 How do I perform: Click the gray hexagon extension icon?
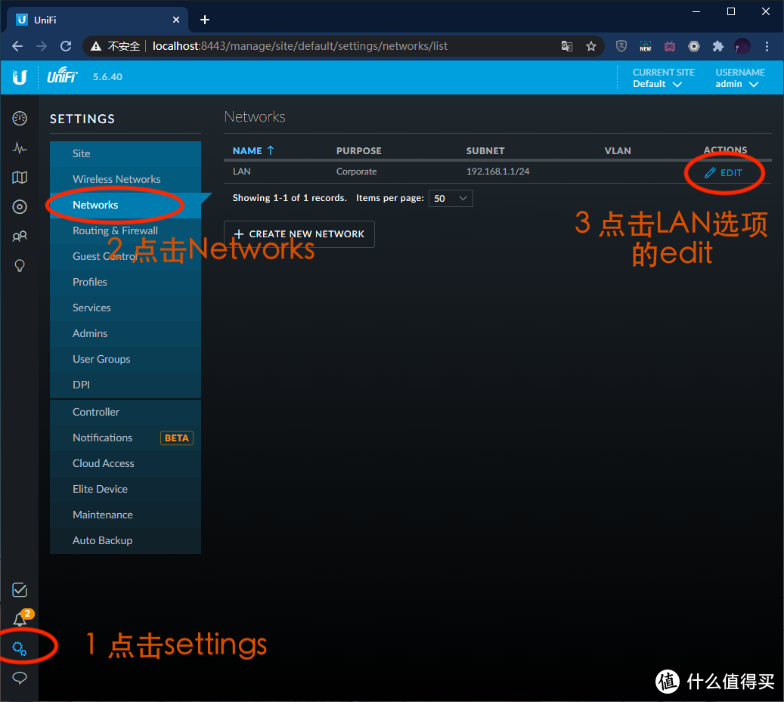point(694,46)
